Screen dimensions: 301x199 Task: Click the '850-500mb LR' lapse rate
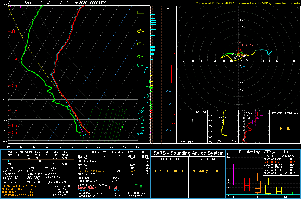tap(18, 192)
